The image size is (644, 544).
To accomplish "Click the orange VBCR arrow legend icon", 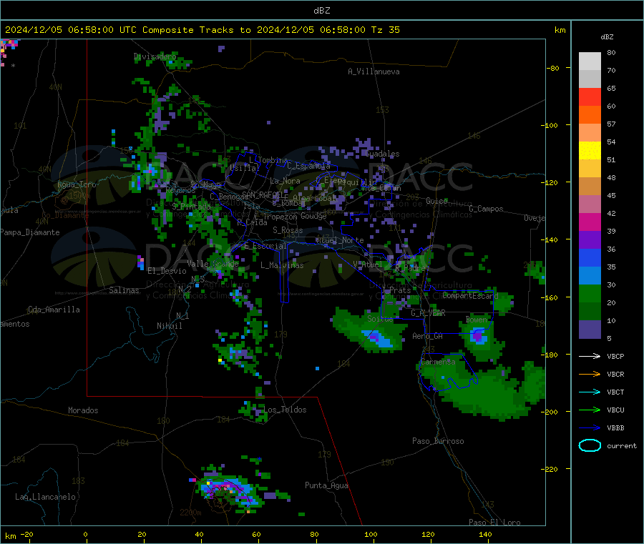I will pos(590,374).
